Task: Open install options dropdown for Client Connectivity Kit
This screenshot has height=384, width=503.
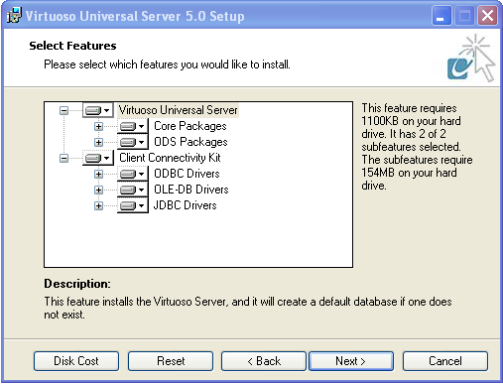Action: tap(98, 158)
